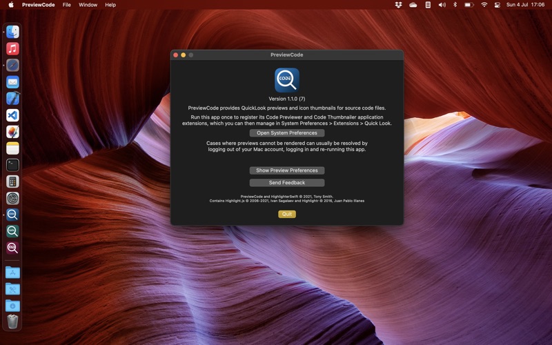Click blue PreviewCode magnifier in dock

(x=12, y=215)
